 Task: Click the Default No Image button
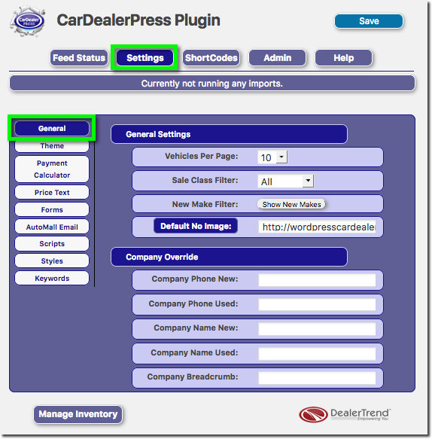pyautogui.click(x=196, y=226)
